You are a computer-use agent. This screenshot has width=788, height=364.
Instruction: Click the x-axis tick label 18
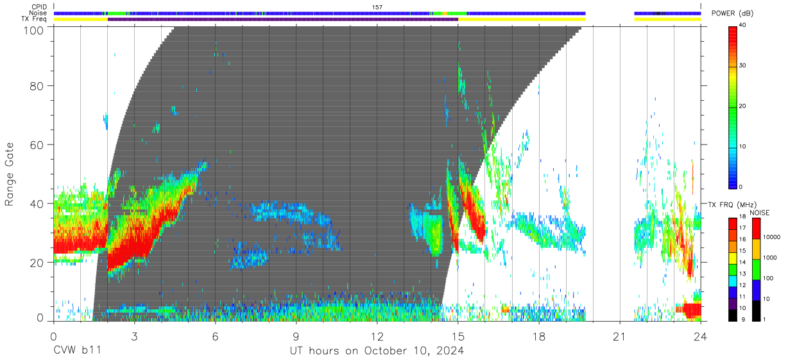coord(539,336)
